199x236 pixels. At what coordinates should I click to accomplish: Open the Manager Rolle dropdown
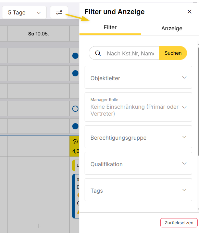[138, 107]
